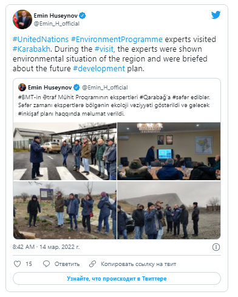Click the Ответить reply button
The image size is (238, 297).
tap(67, 264)
